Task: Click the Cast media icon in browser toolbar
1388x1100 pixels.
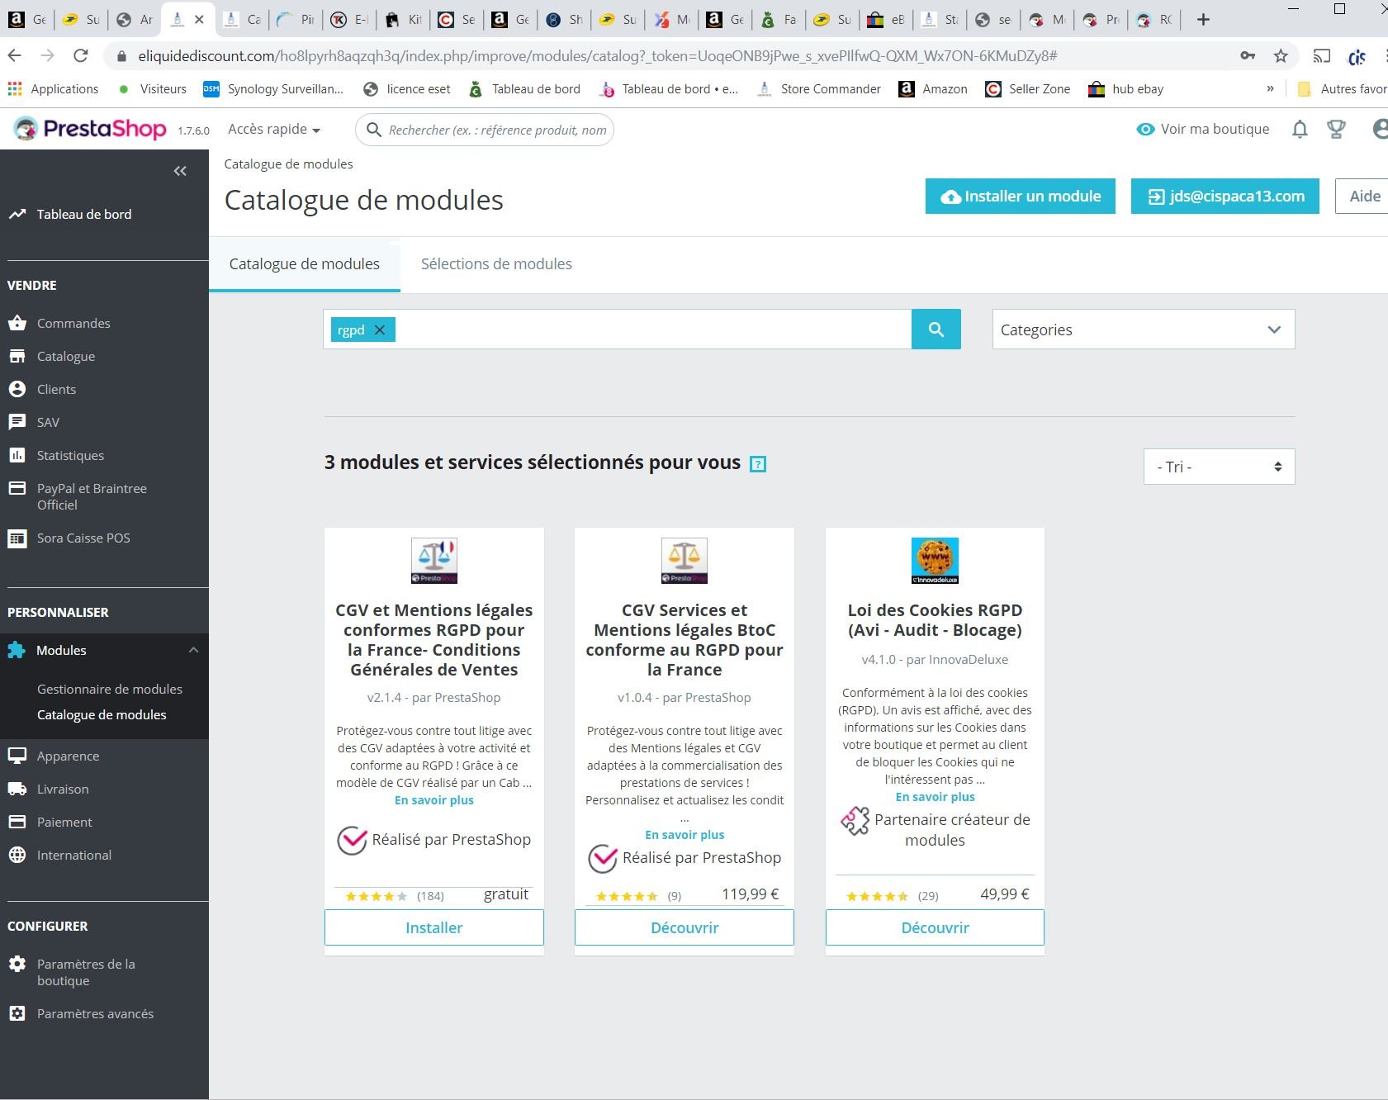Action: [1322, 56]
